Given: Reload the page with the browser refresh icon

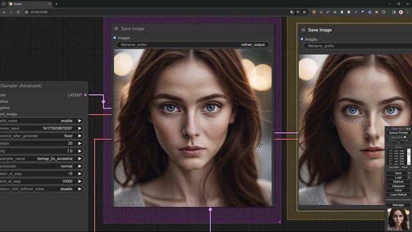Looking at the screenshot, I should [18, 12].
